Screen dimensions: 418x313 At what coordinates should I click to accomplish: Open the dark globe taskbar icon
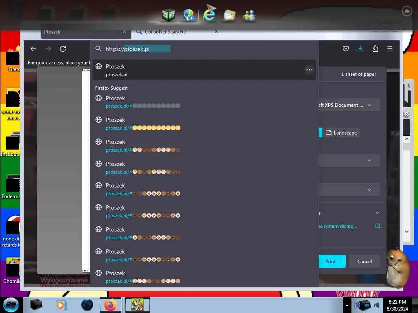(87, 305)
